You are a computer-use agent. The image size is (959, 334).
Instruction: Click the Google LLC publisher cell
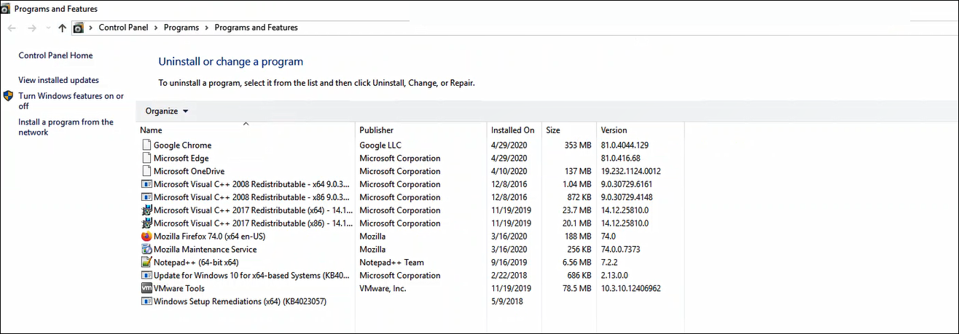point(380,146)
